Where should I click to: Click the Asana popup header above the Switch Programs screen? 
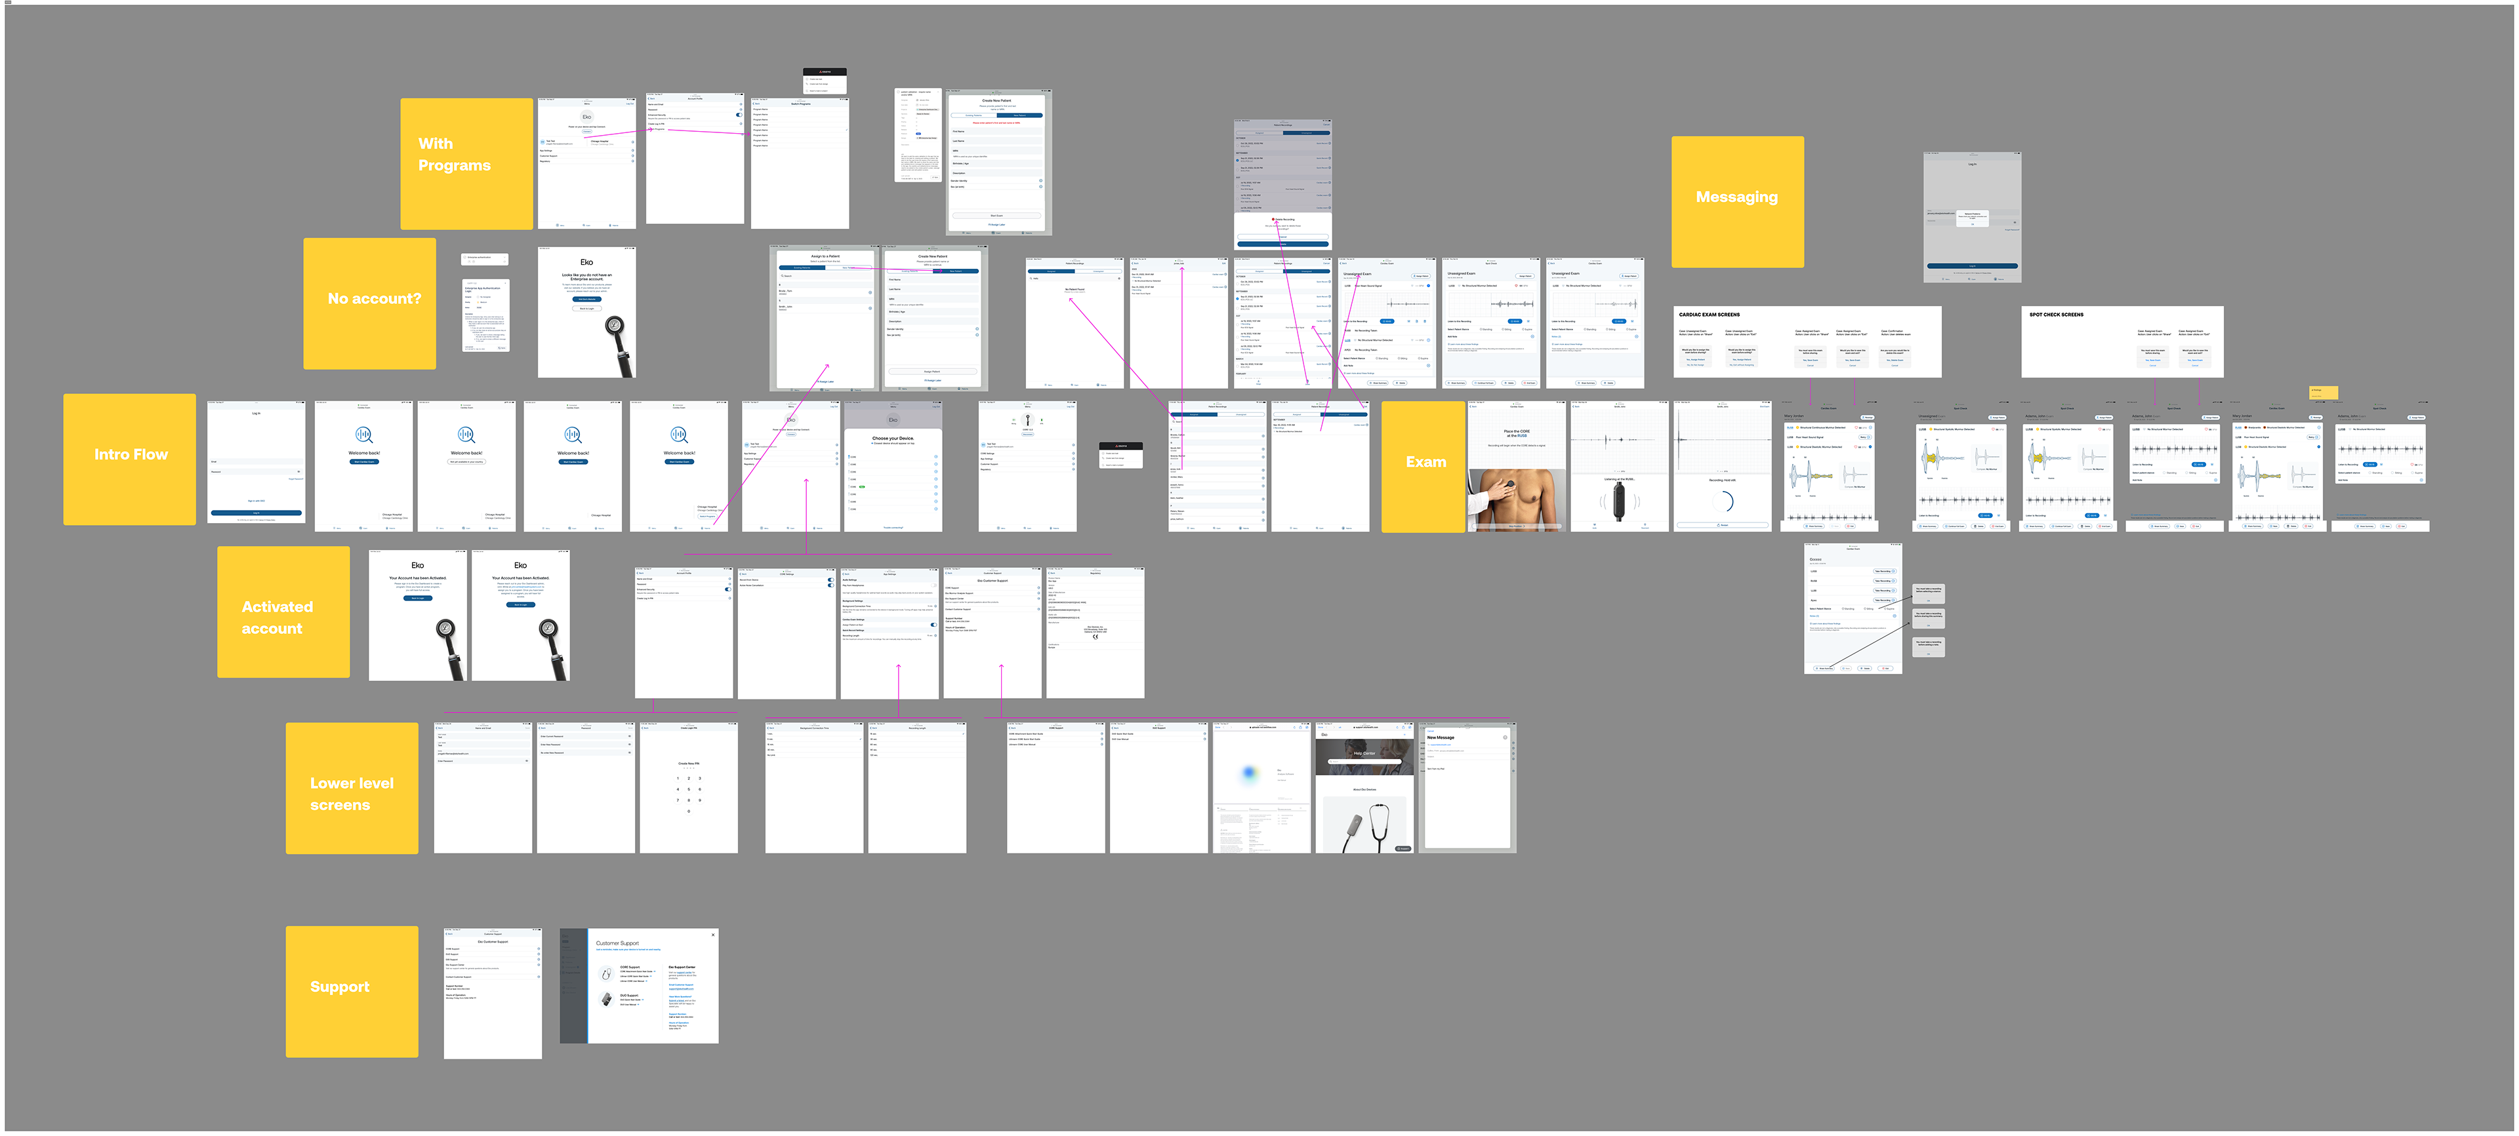825,71
